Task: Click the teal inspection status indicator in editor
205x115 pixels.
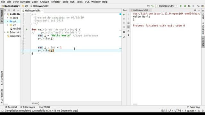Action: 120,14
